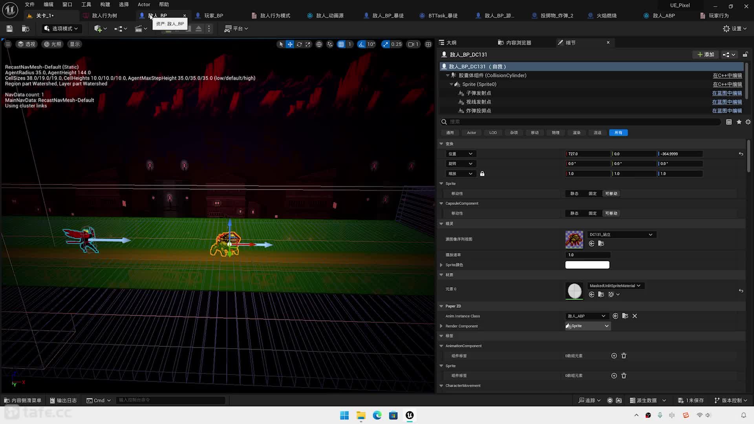754x424 pixels.
Task: Open the play options three-dot menu
Action: tap(209, 29)
